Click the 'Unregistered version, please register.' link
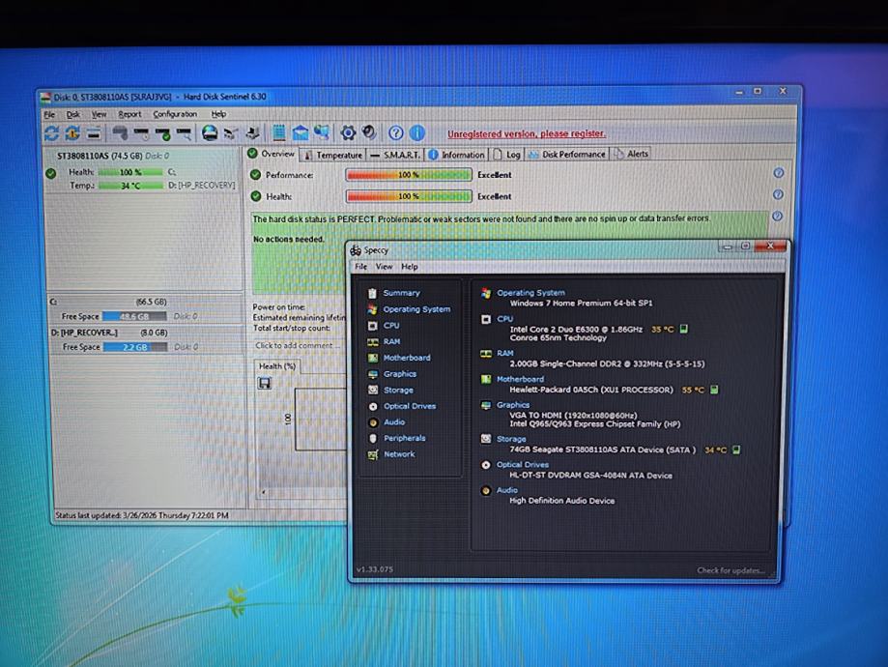 [x=527, y=133]
